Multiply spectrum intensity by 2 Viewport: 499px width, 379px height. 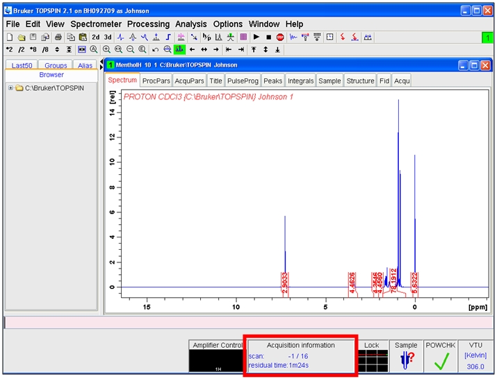tap(10, 49)
